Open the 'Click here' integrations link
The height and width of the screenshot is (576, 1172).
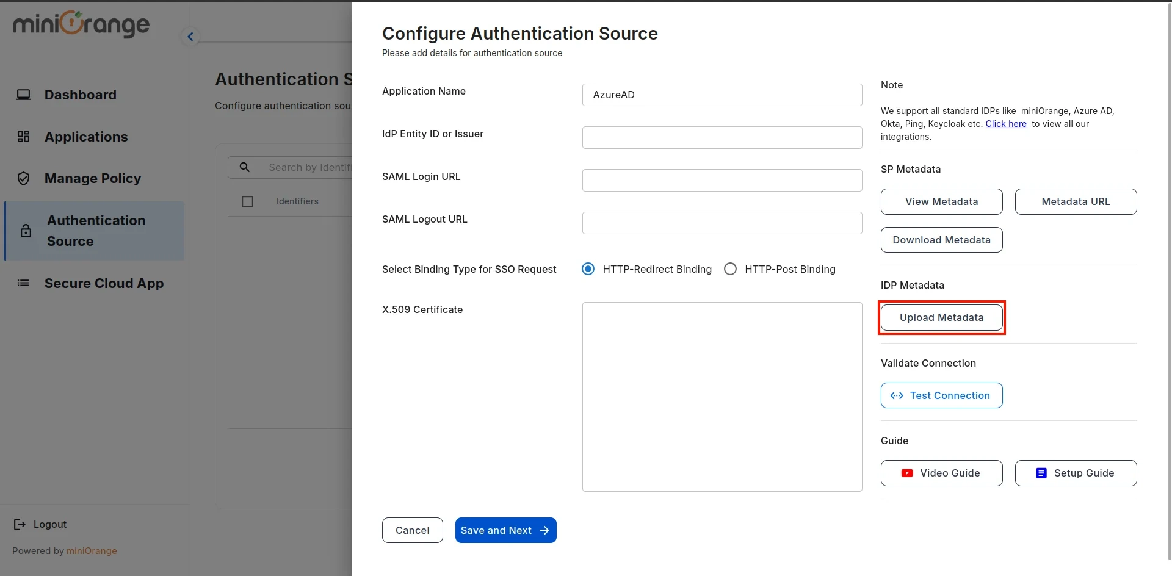(1005, 124)
